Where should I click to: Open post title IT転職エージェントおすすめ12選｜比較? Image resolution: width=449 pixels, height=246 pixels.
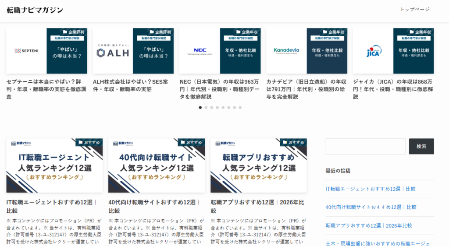52,206
